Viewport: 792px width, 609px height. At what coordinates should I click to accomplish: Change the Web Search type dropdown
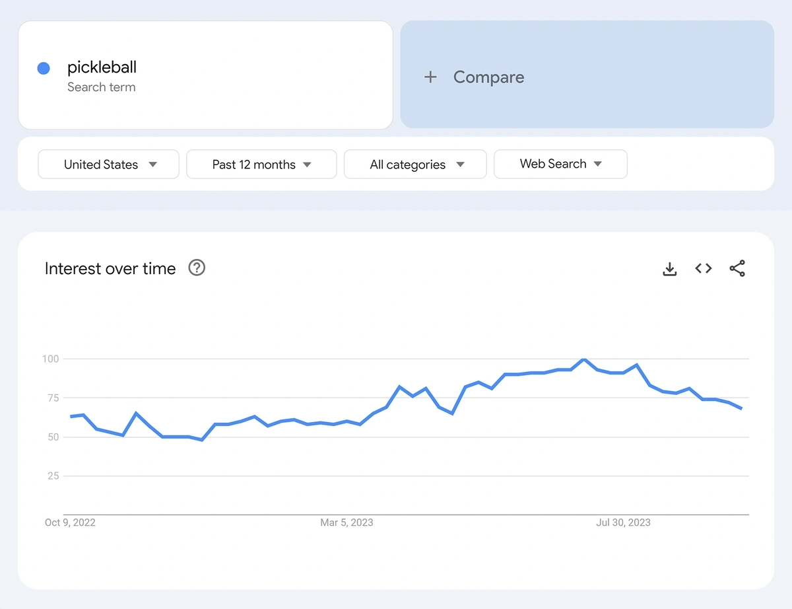[x=560, y=164]
